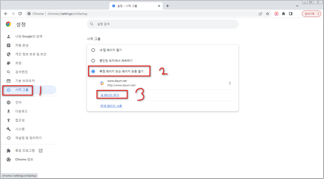
Task: Click the address bar URL
Action: (68, 14)
